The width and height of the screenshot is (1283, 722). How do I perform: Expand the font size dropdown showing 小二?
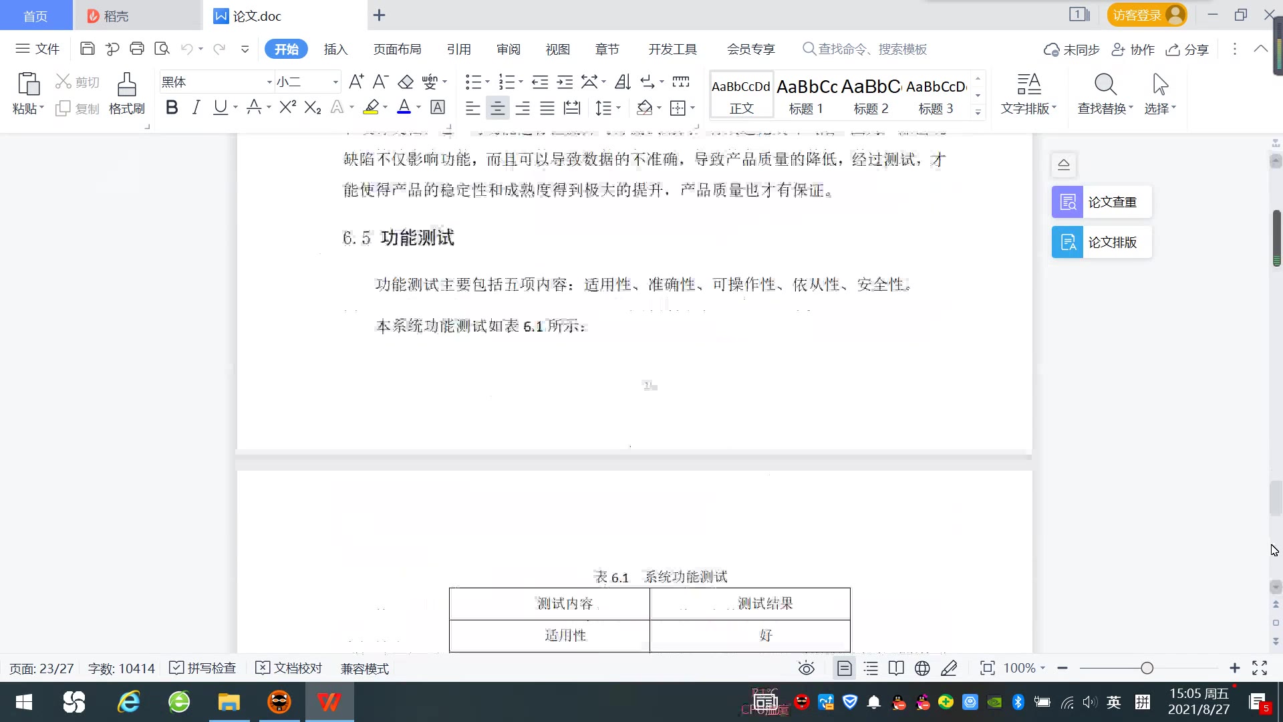click(335, 82)
